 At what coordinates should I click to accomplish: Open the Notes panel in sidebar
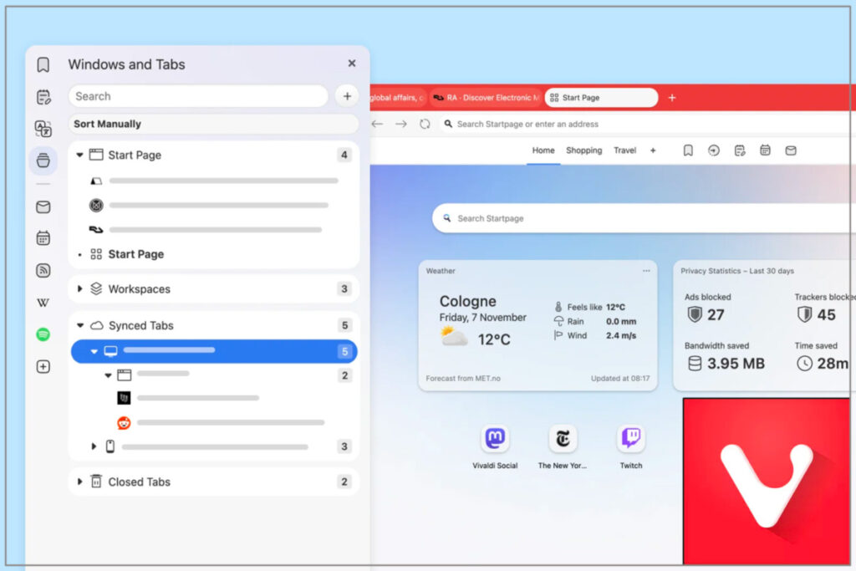43,97
